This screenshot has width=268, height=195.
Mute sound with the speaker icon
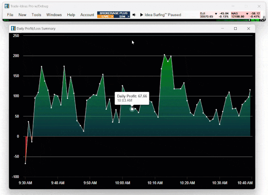(x=134, y=15)
